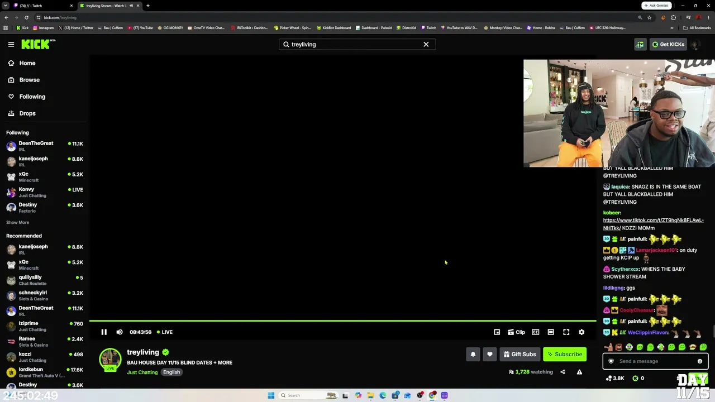715x402 pixels.
Task: Subscribe to treyliving
Action: [565, 354]
